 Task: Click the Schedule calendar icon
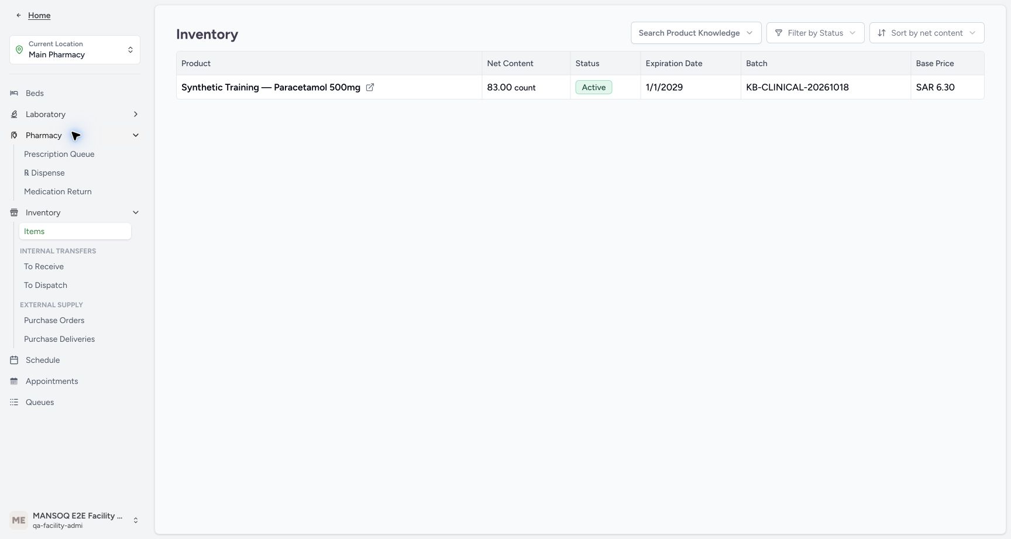pos(14,360)
